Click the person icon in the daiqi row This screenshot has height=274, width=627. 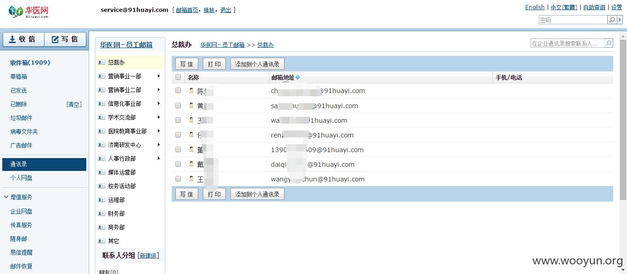click(x=191, y=164)
